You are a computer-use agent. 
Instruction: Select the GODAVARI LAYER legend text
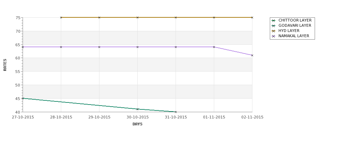pyautogui.click(x=295, y=25)
